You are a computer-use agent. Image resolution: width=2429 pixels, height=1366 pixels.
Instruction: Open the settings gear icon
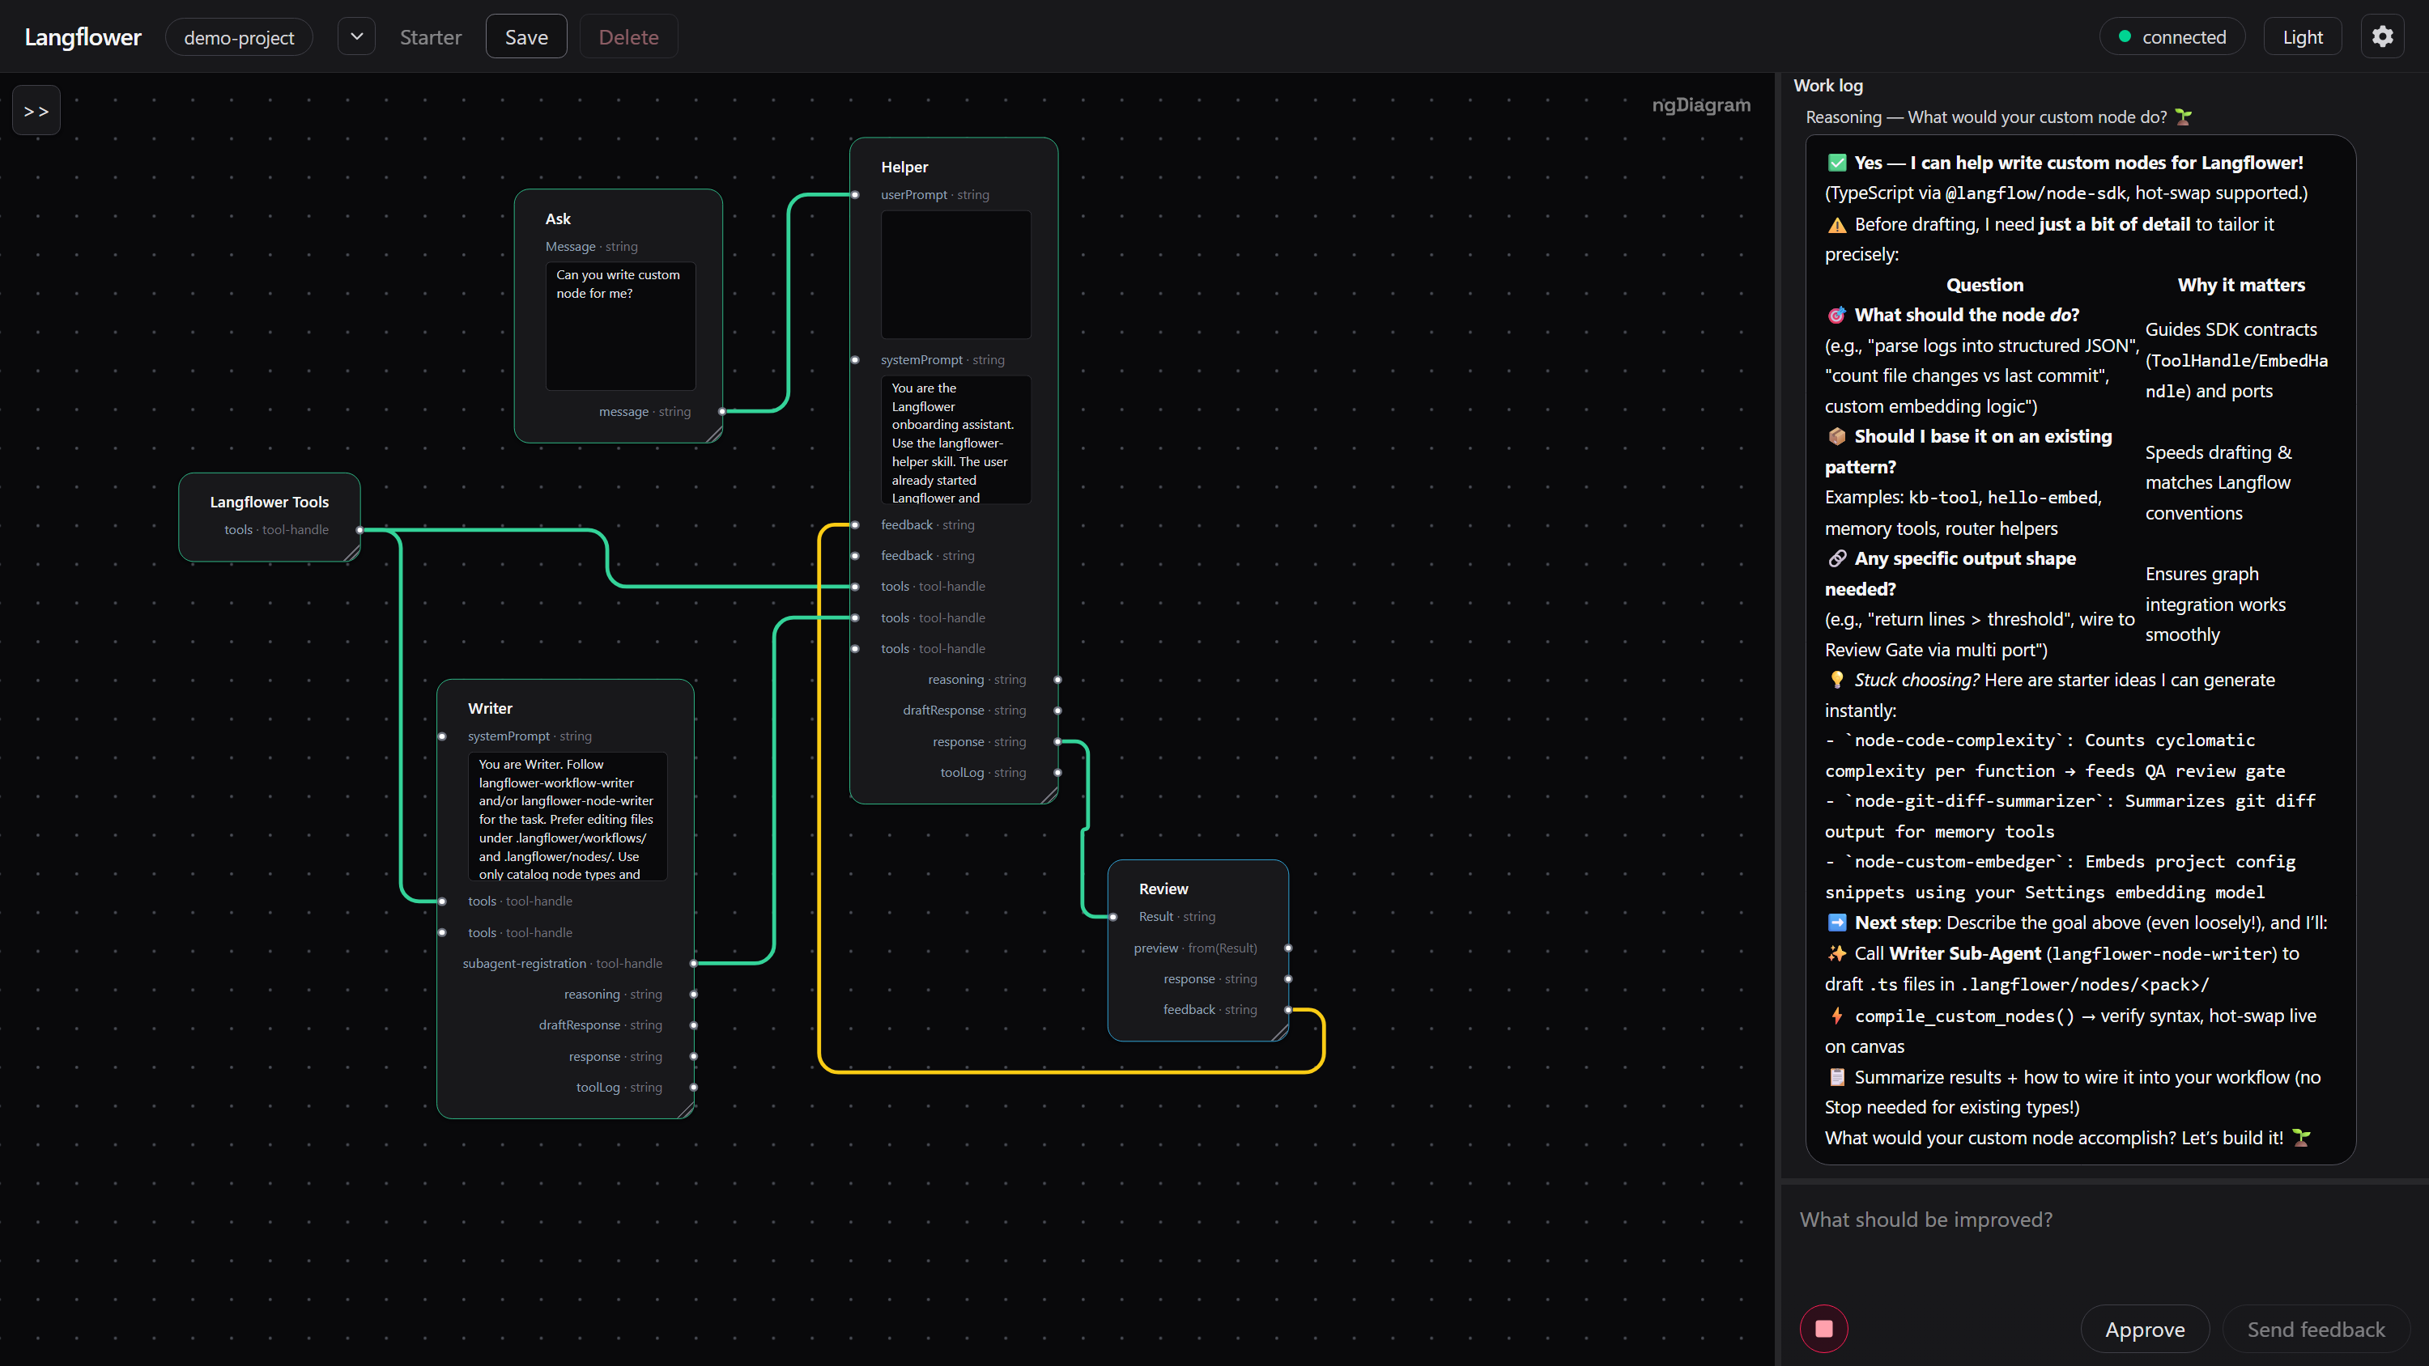[2382, 36]
